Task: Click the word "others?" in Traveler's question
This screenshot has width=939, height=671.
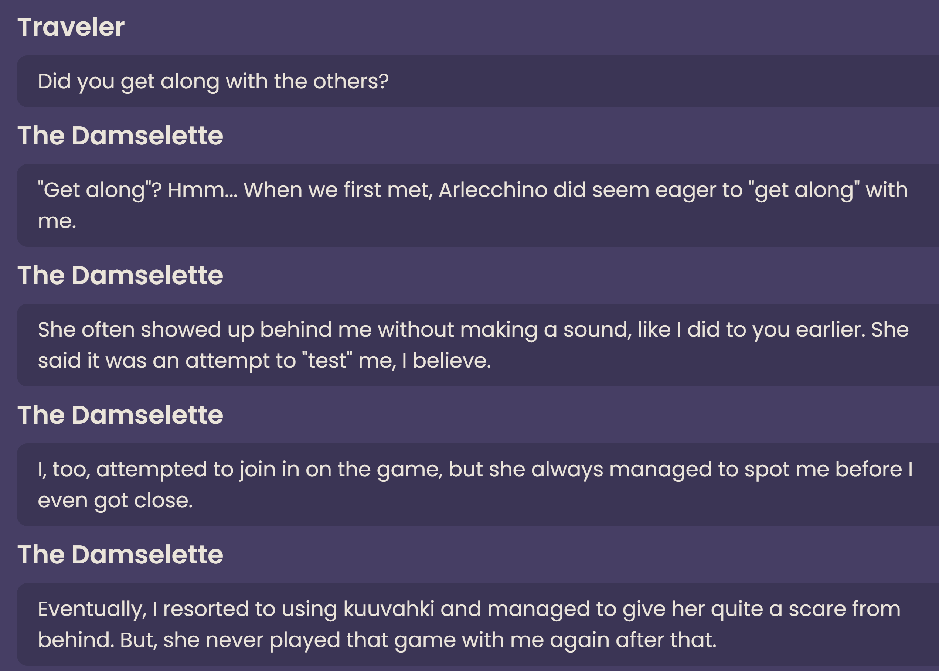Action: point(351,81)
